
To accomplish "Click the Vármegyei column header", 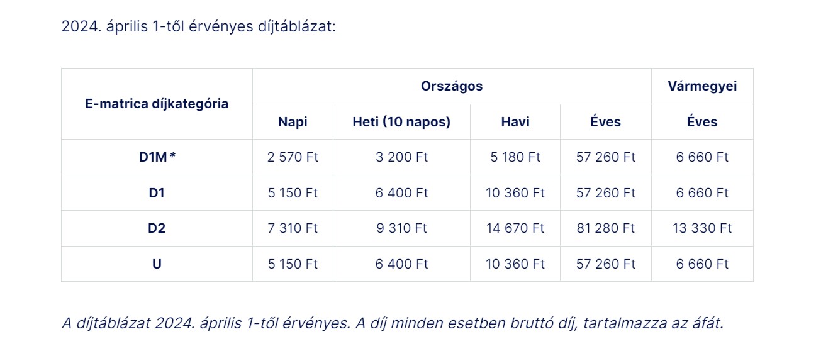I will tap(702, 86).
